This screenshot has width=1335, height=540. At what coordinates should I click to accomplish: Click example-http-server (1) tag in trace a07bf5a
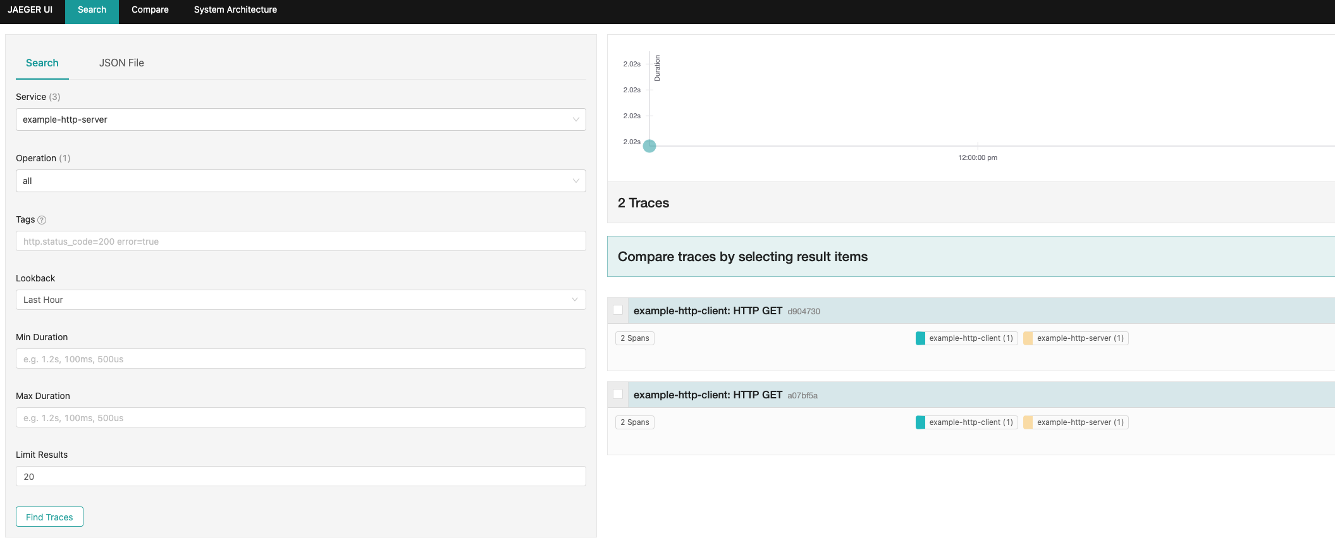tap(1076, 422)
